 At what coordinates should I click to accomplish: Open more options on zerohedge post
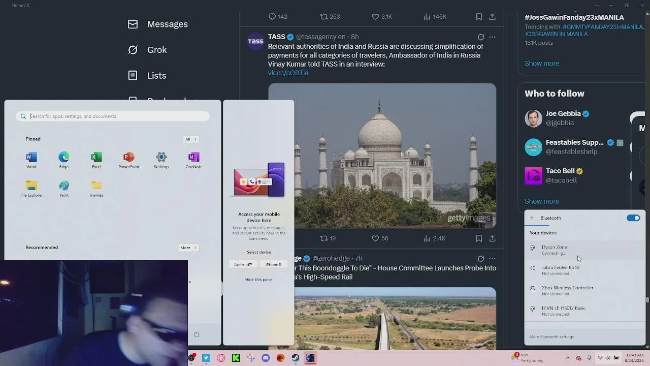(492, 259)
